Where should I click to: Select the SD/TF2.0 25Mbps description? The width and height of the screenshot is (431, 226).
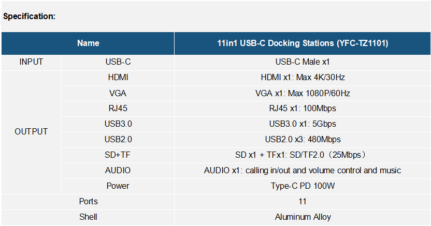(x=303, y=155)
